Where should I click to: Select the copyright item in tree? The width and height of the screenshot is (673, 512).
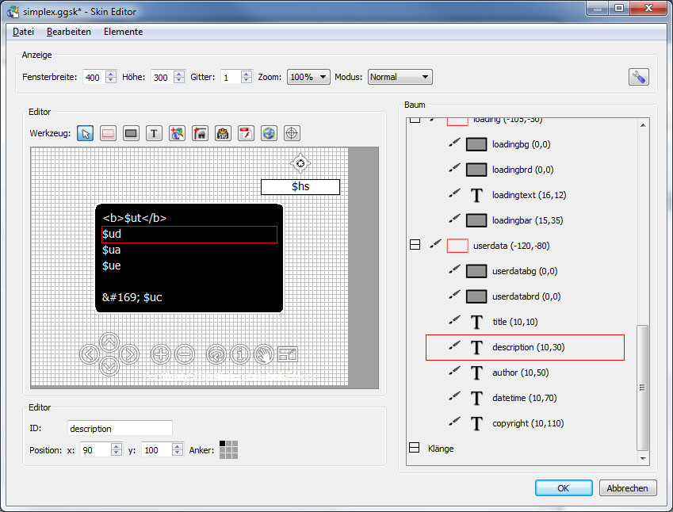coord(527,423)
